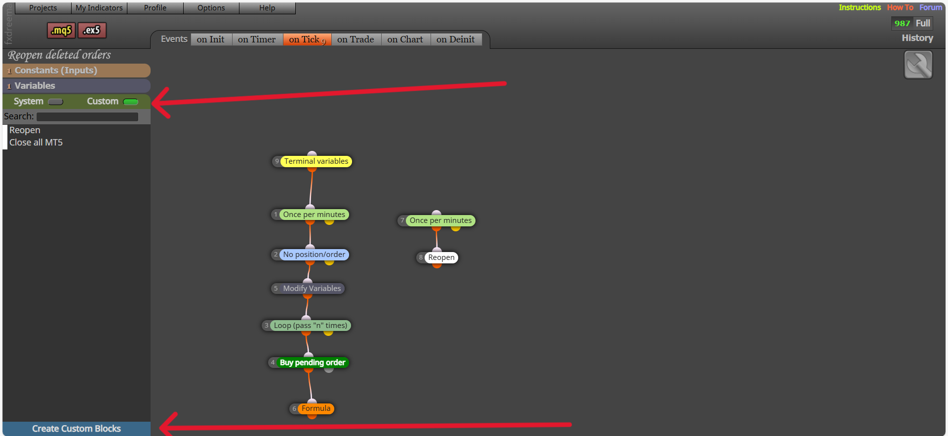
Task: Select block 7 Once per minutes
Action: coord(440,220)
